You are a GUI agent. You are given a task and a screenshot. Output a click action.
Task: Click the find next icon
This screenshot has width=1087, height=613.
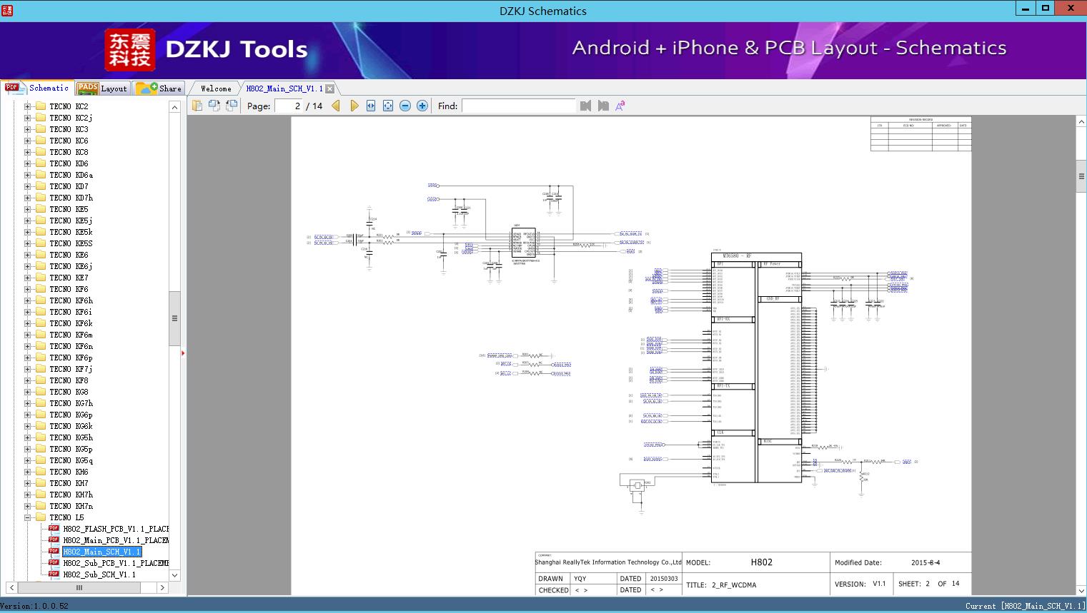[603, 106]
